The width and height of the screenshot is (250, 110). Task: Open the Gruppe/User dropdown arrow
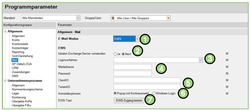coord(168,18)
